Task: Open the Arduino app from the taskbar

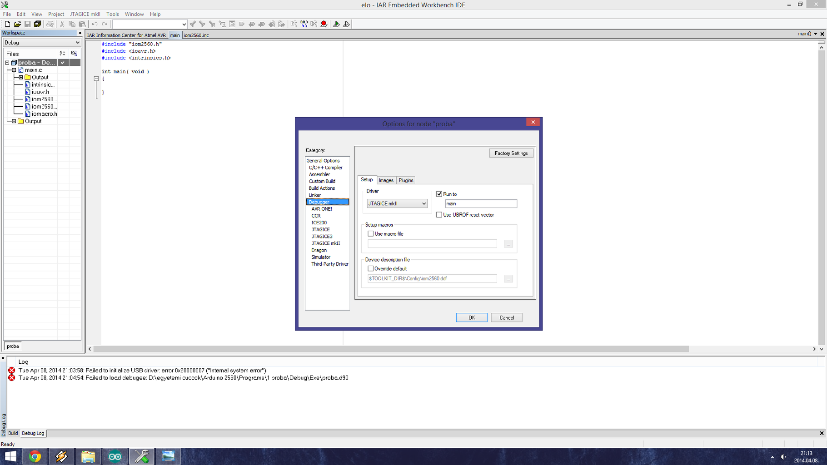Action: [115, 456]
